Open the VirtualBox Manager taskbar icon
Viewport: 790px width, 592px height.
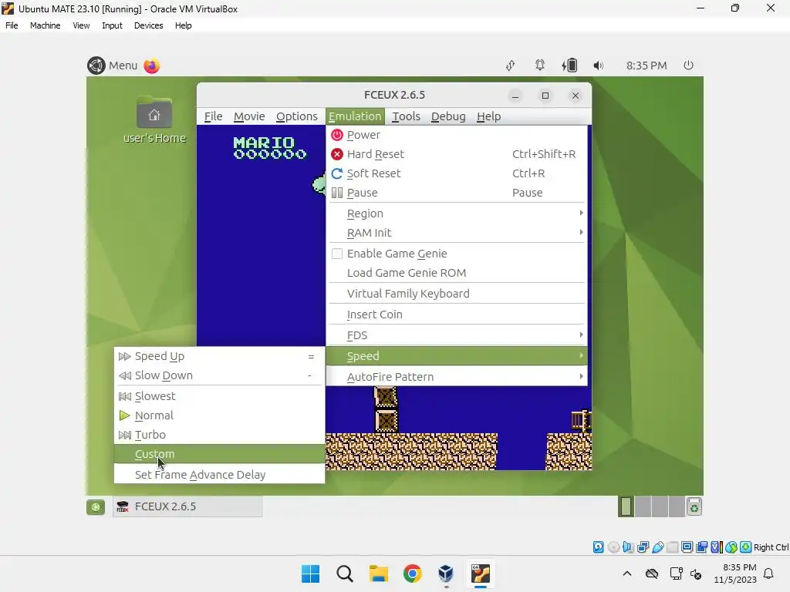[446, 573]
